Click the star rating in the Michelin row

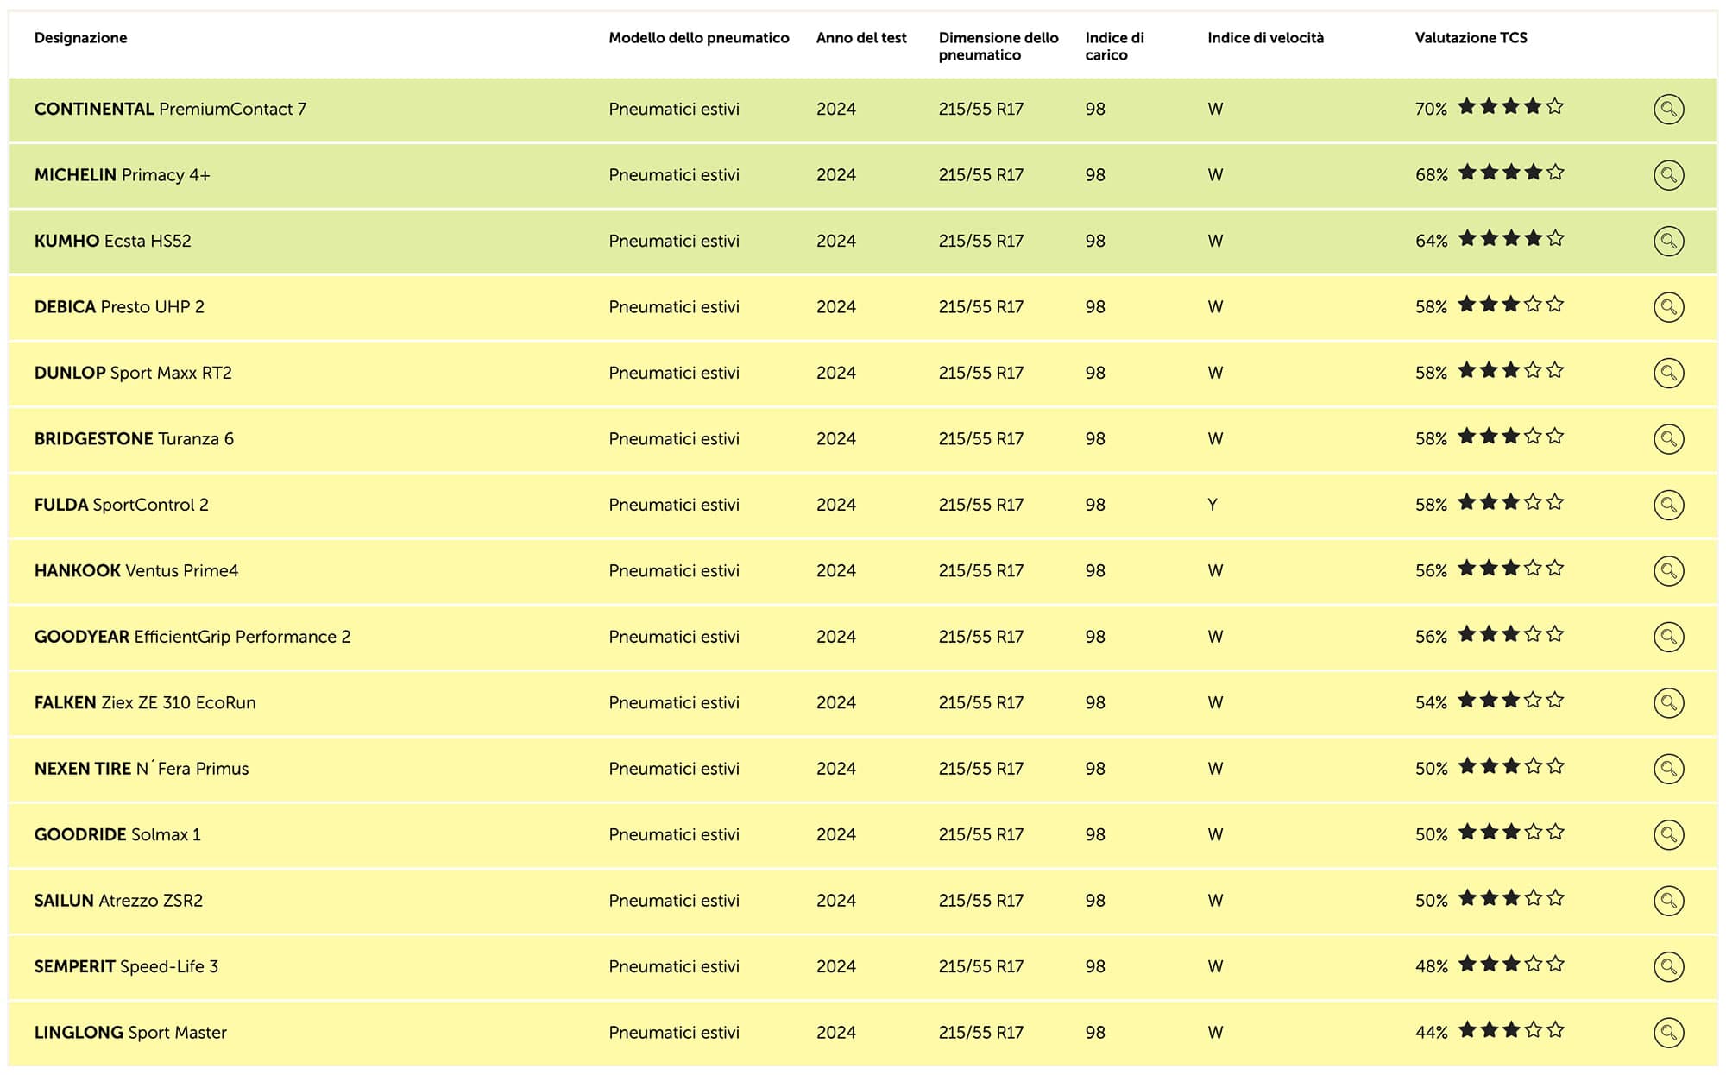(x=1511, y=173)
